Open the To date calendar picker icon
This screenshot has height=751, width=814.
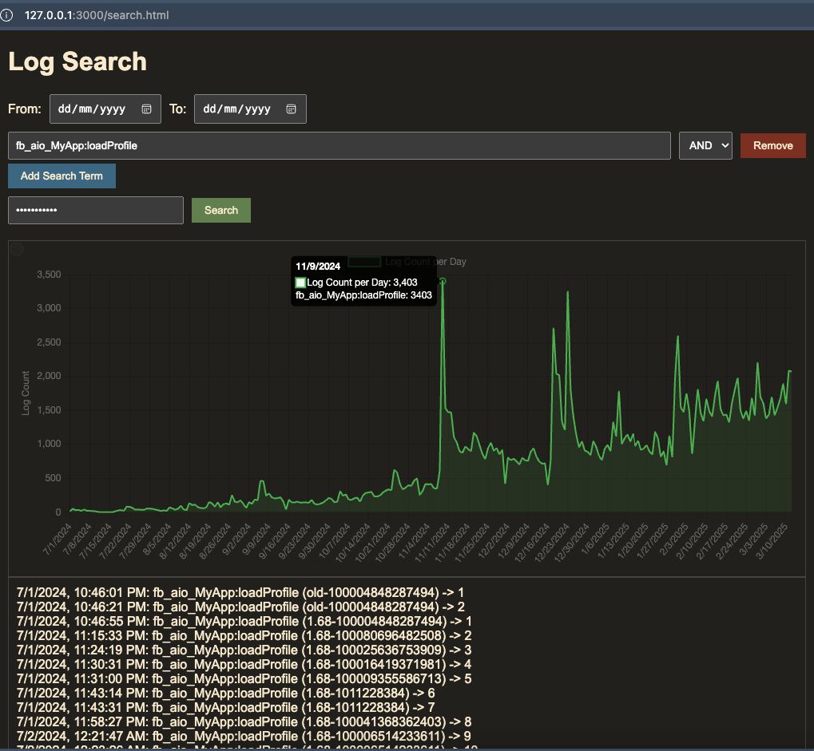click(292, 109)
